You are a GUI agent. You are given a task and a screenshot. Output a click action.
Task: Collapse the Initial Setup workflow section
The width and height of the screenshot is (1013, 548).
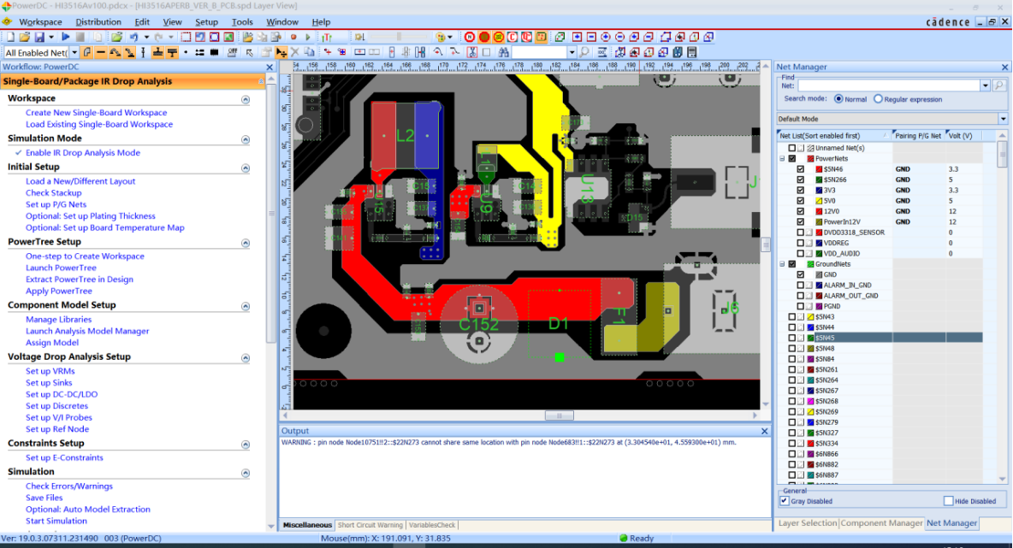point(246,168)
